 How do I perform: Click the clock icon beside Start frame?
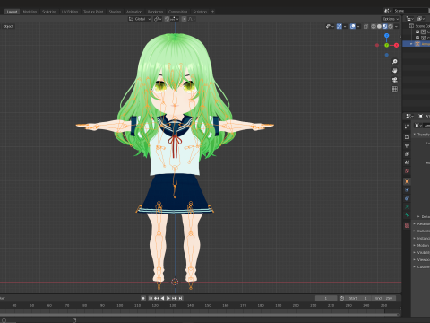click(342, 298)
